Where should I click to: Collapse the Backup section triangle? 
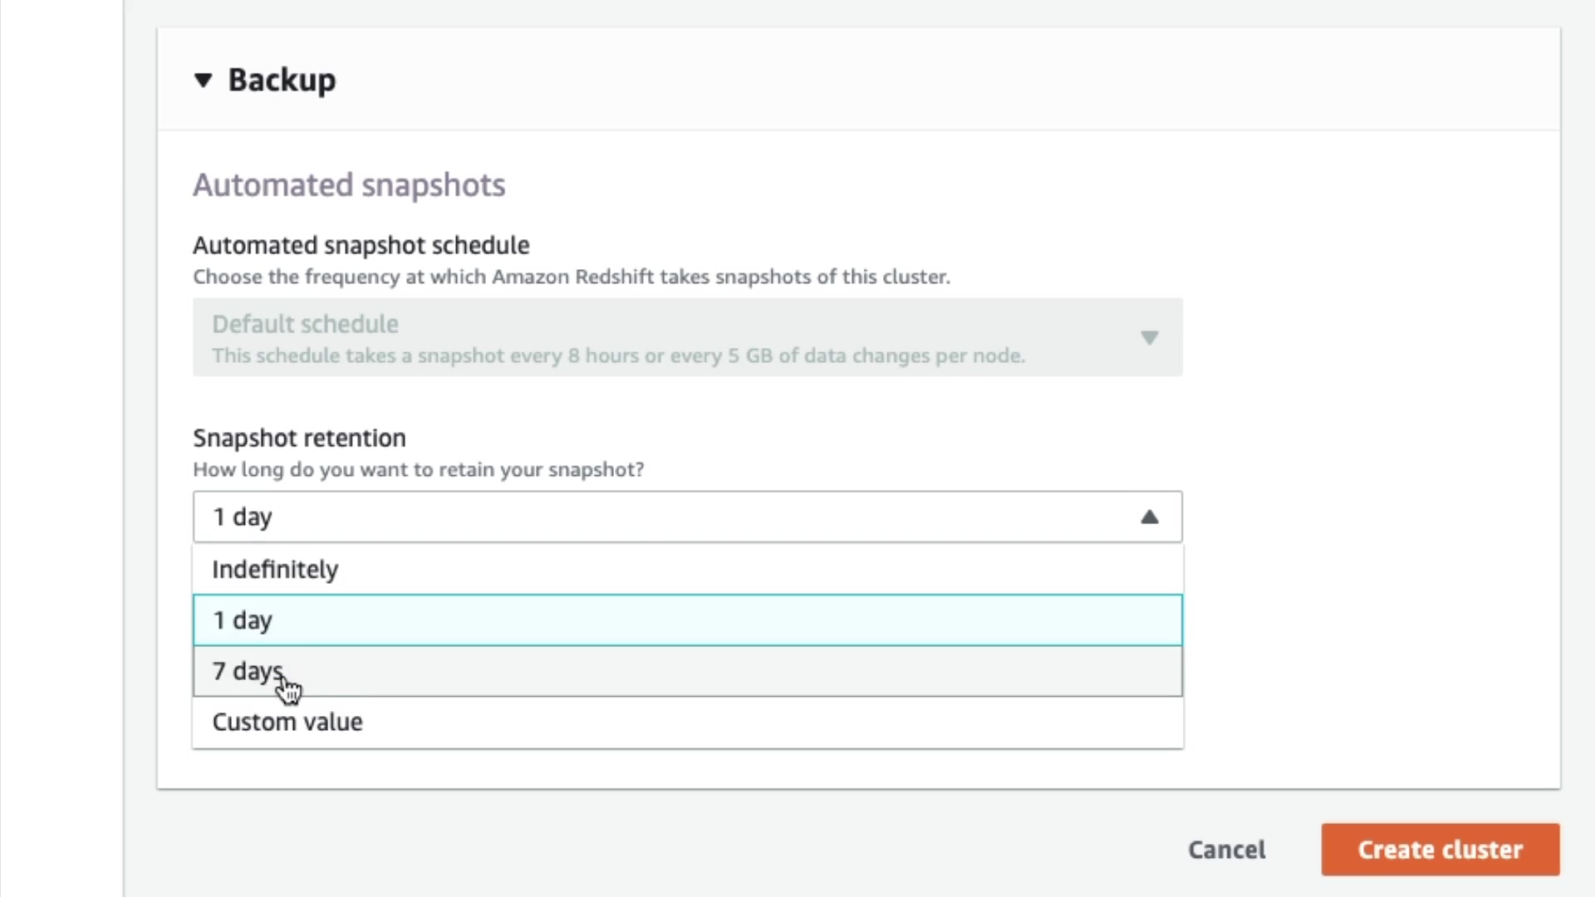click(x=204, y=81)
